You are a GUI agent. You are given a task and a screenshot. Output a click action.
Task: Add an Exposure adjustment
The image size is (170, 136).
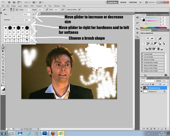(x=160, y=38)
